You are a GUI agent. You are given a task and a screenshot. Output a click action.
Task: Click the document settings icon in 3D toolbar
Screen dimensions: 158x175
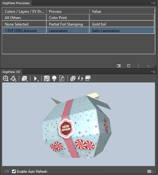62,78
